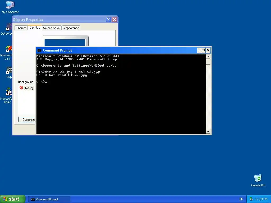Click the Command Prompt scroll up arrow
271x203 pixels.
(208, 57)
